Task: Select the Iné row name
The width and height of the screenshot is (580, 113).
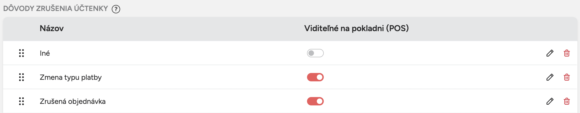Action: point(45,53)
